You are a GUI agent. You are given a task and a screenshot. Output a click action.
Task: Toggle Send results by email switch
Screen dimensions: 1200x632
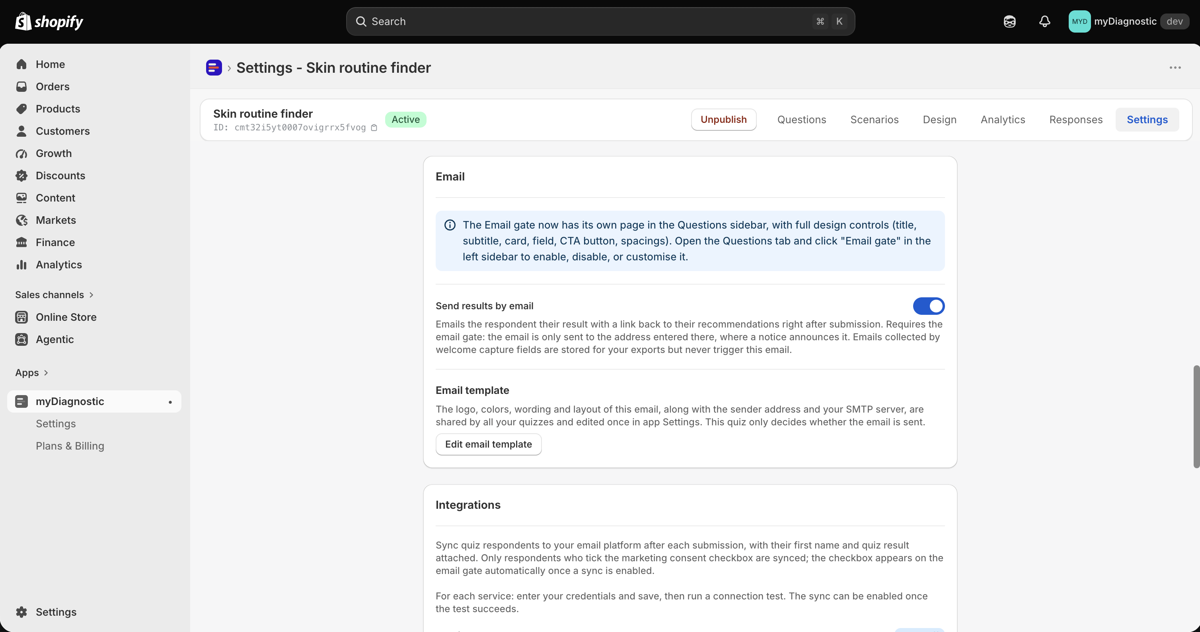(x=928, y=306)
